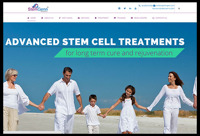Open the LinkedIn social icon
Viewport: 200px width, 136px height.
click(130, 8)
